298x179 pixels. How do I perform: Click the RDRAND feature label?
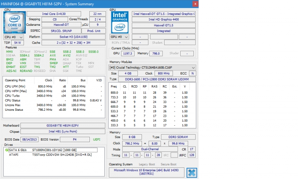coord(26,71)
